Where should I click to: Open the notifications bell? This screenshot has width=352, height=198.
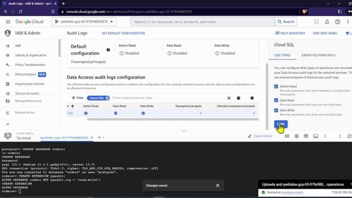click(327, 22)
